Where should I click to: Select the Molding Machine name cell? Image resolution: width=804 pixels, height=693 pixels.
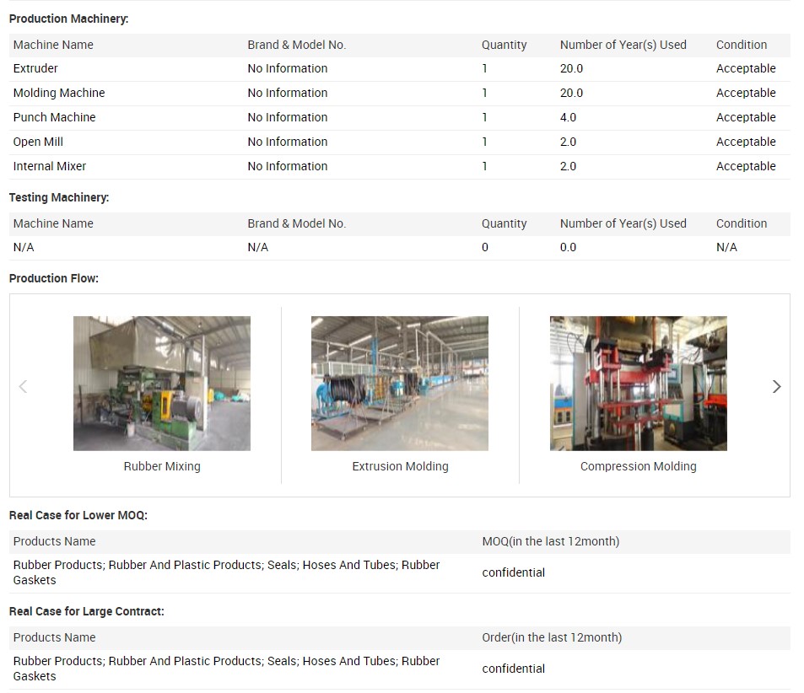tap(59, 93)
